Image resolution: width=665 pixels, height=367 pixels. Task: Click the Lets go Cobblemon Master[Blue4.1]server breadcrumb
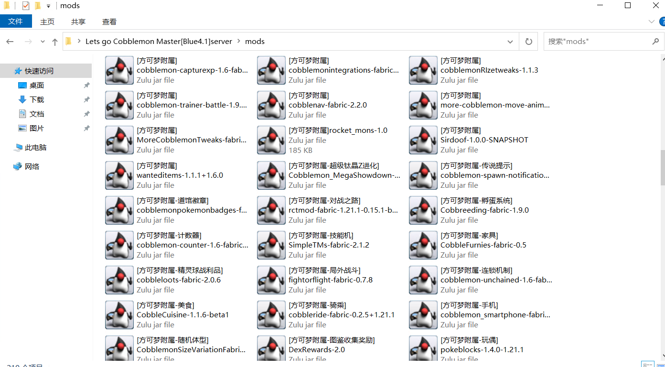[x=159, y=42]
